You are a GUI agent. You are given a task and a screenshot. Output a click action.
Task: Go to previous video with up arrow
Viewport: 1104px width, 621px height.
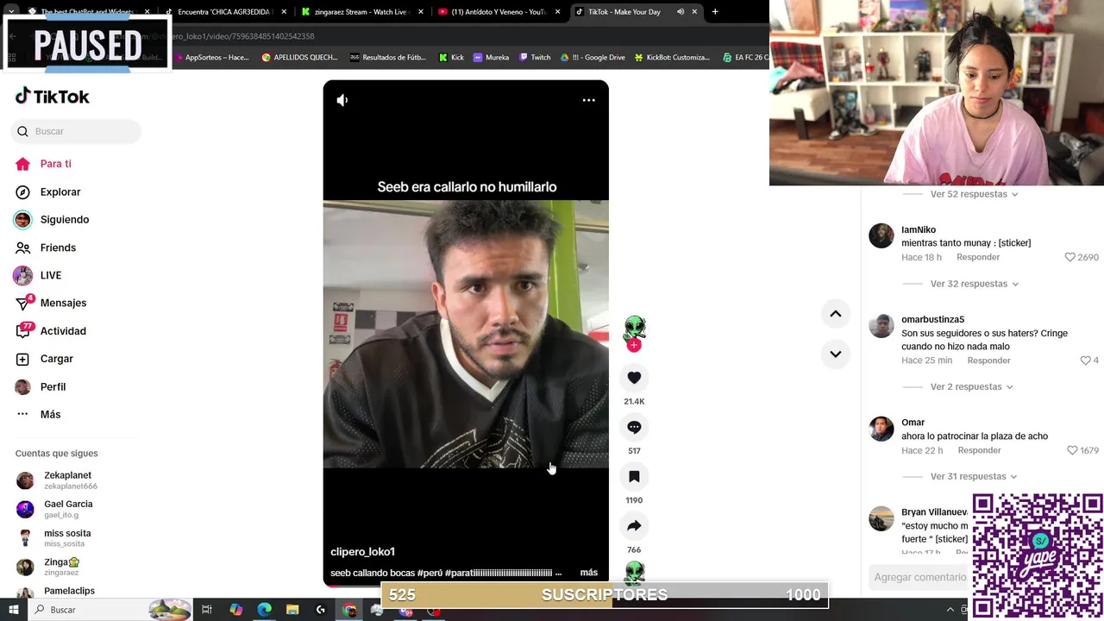click(x=836, y=314)
